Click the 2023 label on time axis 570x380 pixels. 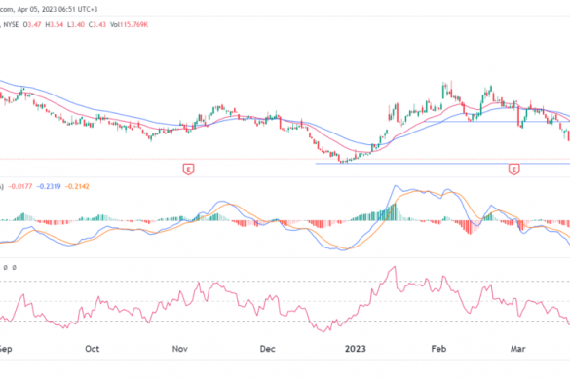356,349
